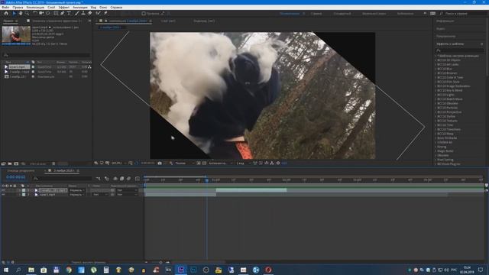Select the Roto Brush tool
The width and height of the screenshot is (489, 275).
[x=99, y=14]
